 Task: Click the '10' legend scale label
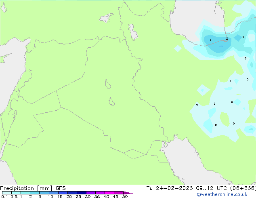pyautogui.click(x=50, y=196)
